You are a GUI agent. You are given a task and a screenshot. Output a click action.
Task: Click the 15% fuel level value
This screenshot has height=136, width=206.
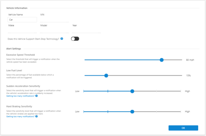[188, 76]
